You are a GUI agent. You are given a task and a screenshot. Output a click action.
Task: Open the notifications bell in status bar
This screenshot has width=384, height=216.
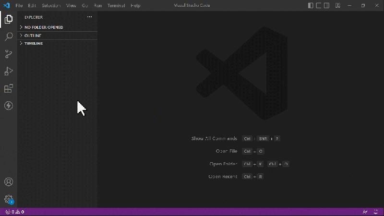click(376, 212)
